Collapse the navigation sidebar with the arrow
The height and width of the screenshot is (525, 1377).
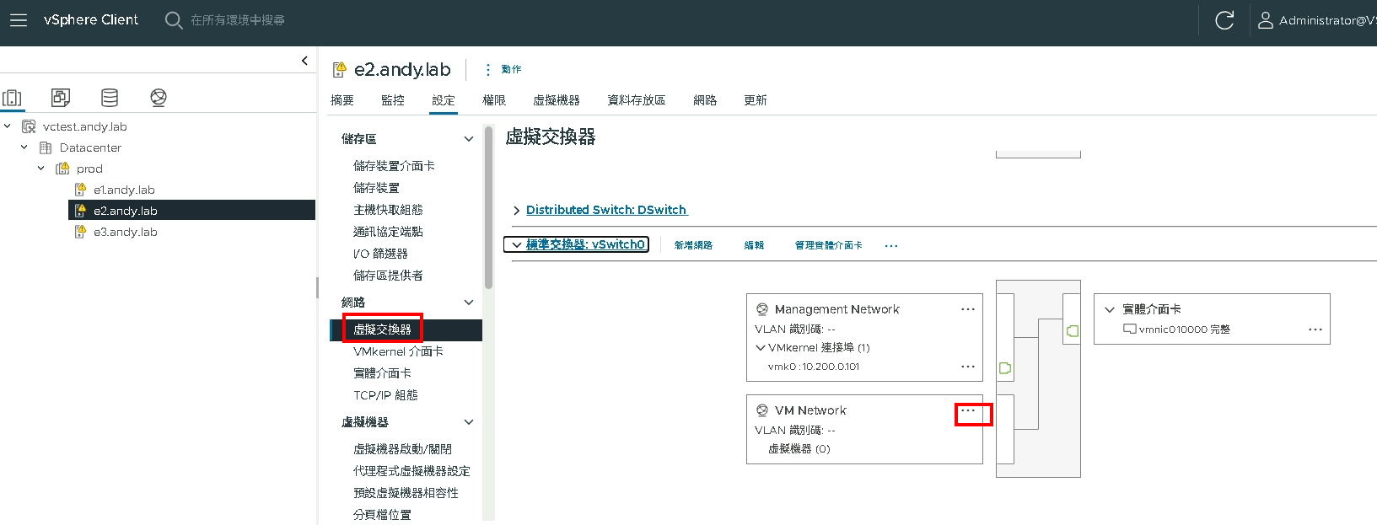pyautogui.click(x=304, y=61)
